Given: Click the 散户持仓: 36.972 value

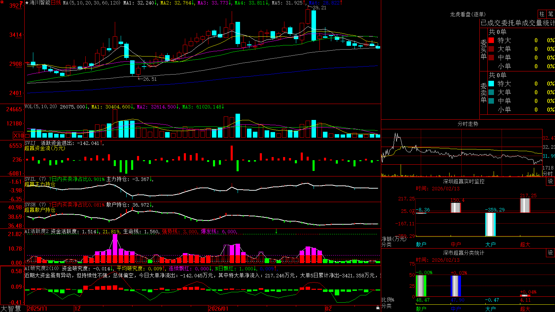Looking at the screenshot, I should pyautogui.click(x=128, y=205).
